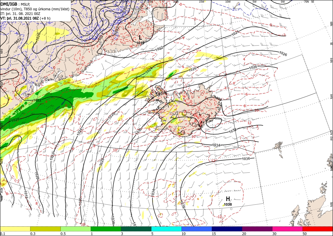Pick the cyan 5–10 legend swatch
The image size is (333, 236).
166,229
